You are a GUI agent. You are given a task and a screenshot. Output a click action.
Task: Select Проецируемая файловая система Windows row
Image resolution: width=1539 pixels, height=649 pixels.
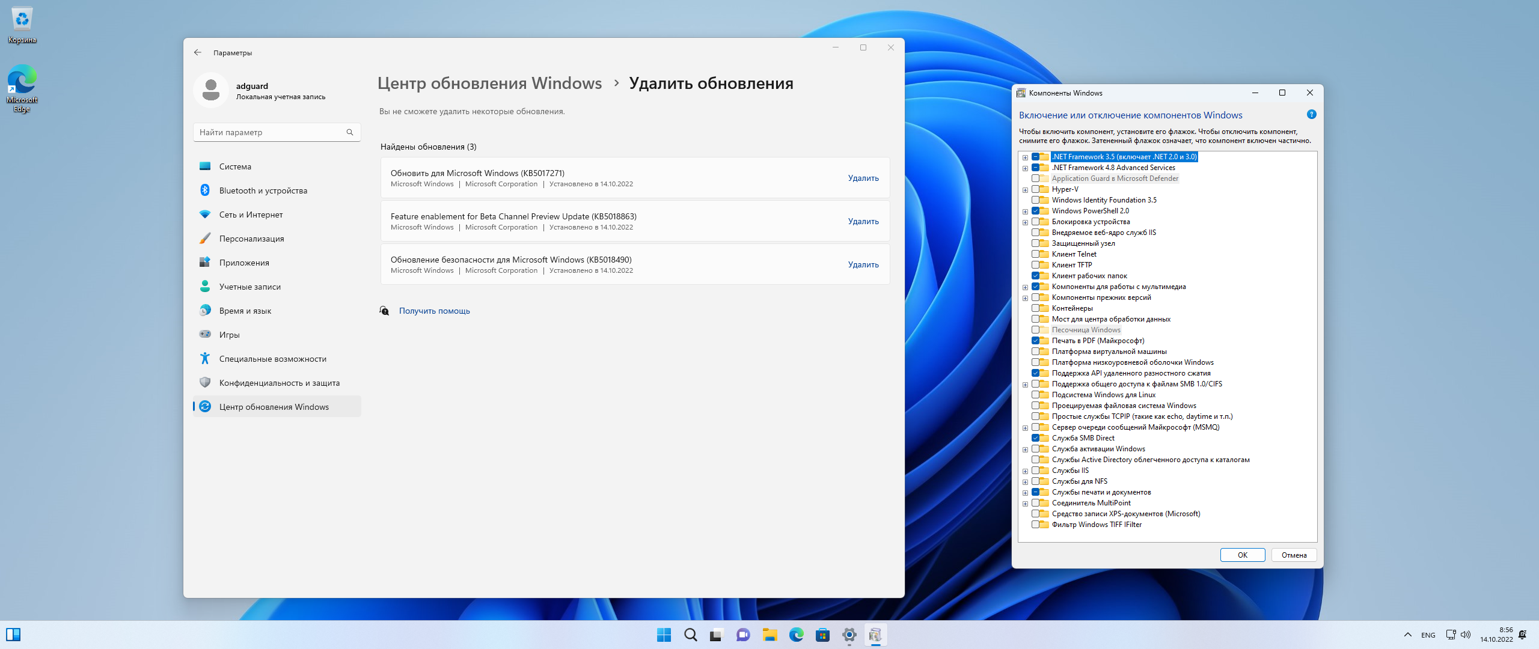[1124, 406]
